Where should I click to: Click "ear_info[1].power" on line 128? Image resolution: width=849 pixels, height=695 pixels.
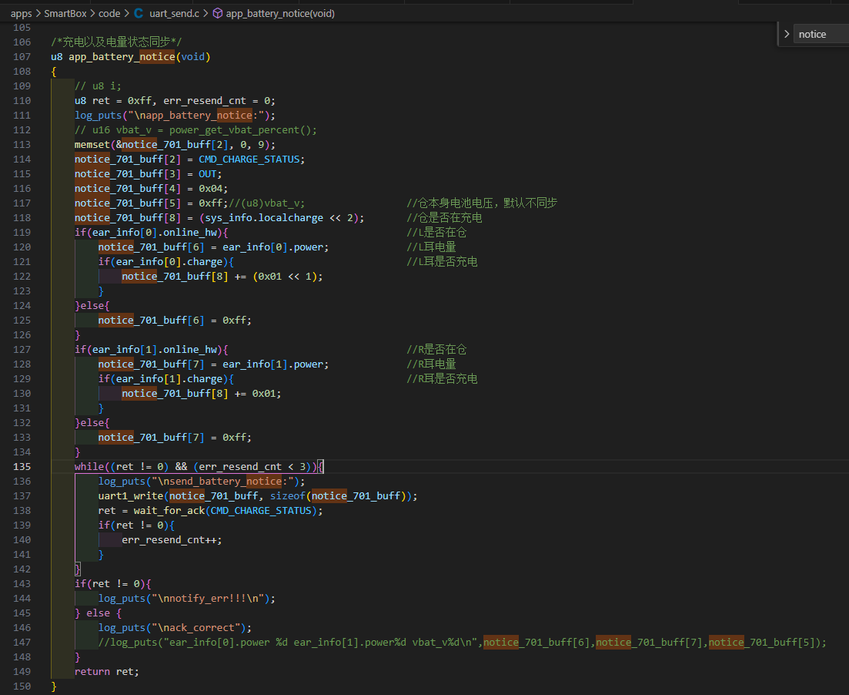coord(273,364)
